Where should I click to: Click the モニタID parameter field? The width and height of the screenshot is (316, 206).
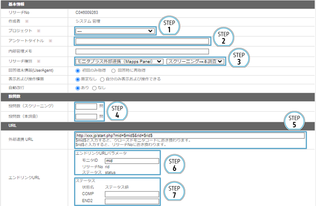click(x=131, y=161)
